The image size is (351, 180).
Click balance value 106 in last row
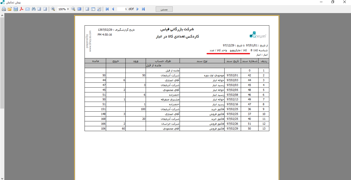pyautogui.click(x=104, y=129)
